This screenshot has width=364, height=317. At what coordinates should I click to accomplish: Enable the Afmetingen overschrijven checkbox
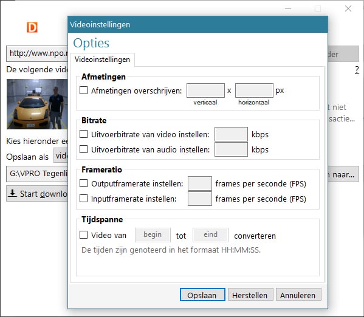[x=84, y=90]
